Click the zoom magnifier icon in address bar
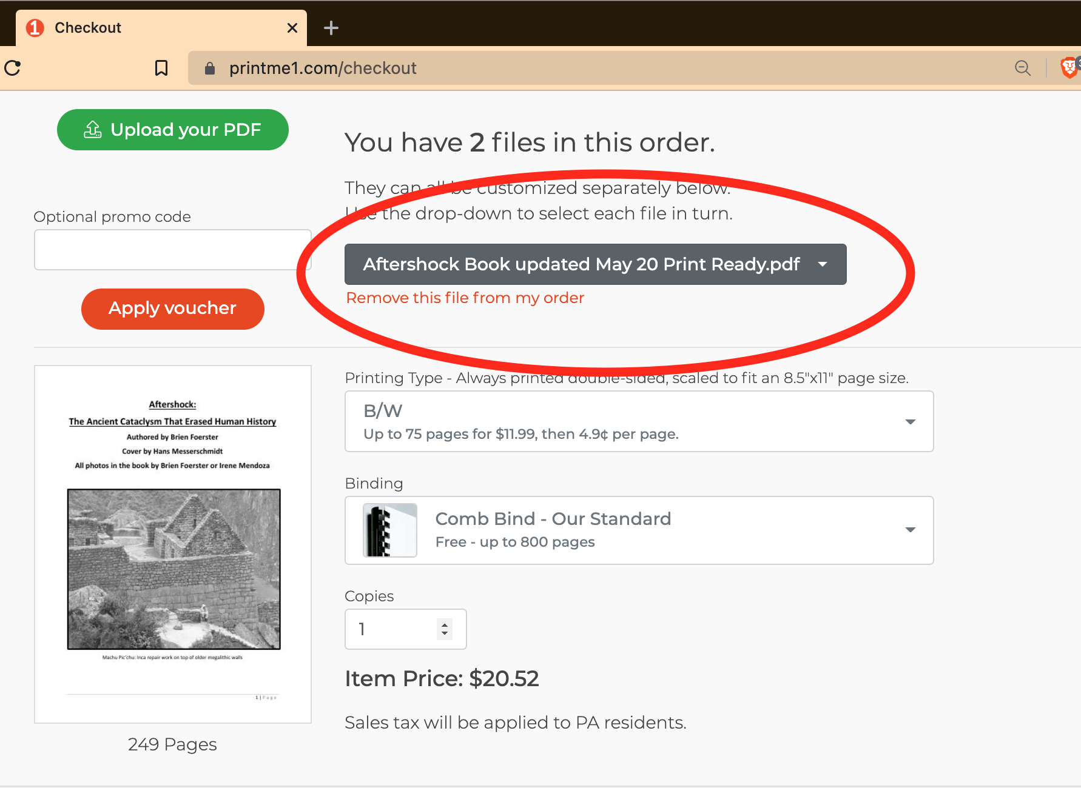The width and height of the screenshot is (1081, 788). [x=1023, y=68]
